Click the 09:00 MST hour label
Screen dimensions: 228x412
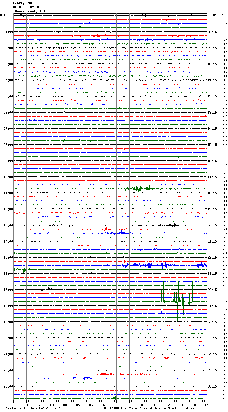click(x=8, y=161)
